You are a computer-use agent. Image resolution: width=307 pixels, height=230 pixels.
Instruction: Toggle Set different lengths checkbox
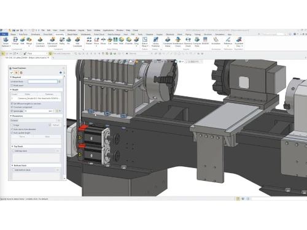click(12, 104)
